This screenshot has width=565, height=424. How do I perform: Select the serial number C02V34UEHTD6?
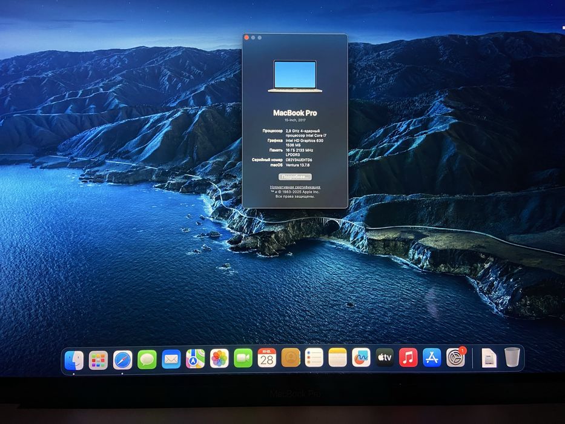click(x=299, y=160)
